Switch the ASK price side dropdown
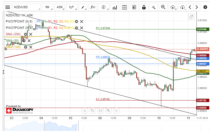The image size is (210, 133). pos(60,7)
